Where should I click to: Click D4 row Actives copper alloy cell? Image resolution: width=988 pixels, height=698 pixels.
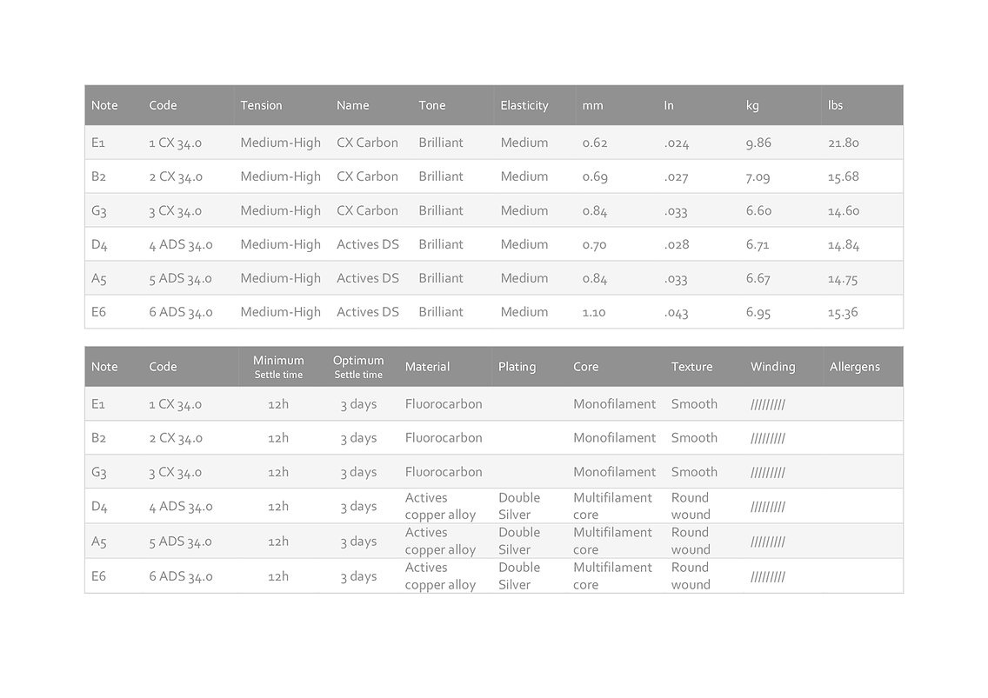point(440,506)
